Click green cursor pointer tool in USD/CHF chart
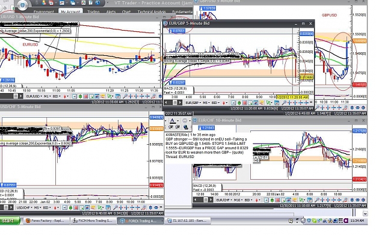The height and width of the screenshot is (235, 376). [x=100, y=208]
